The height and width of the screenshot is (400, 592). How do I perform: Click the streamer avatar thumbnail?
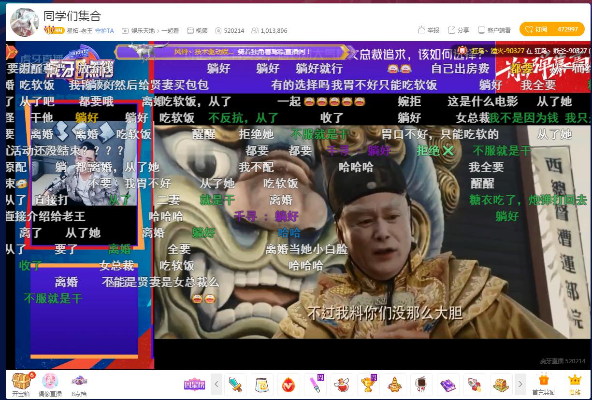pyautogui.click(x=24, y=22)
